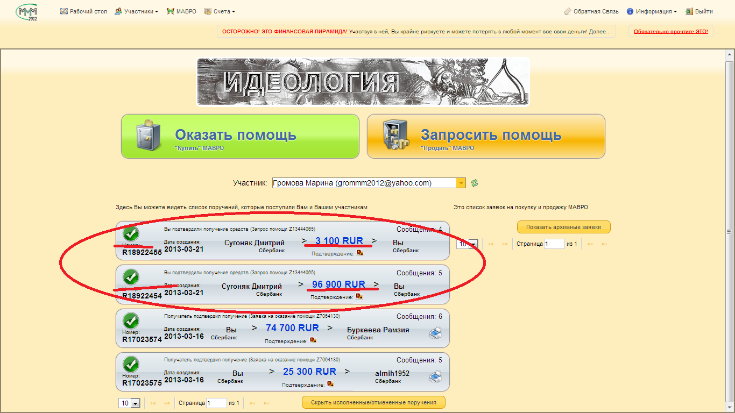Click the printer icon for Буркеева Рамзия order
This screenshot has height=413, width=735.
(x=435, y=333)
